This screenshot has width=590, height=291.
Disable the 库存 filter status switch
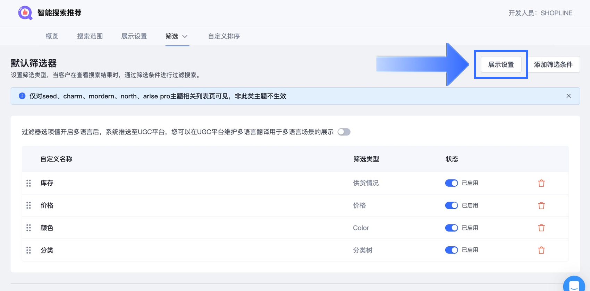[451, 183]
